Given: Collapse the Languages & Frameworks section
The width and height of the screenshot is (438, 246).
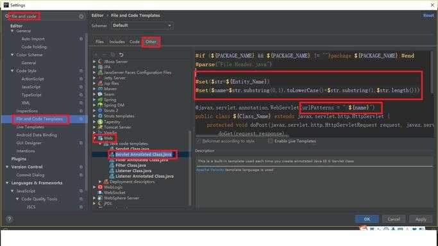Looking at the screenshot, I should (7, 183).
